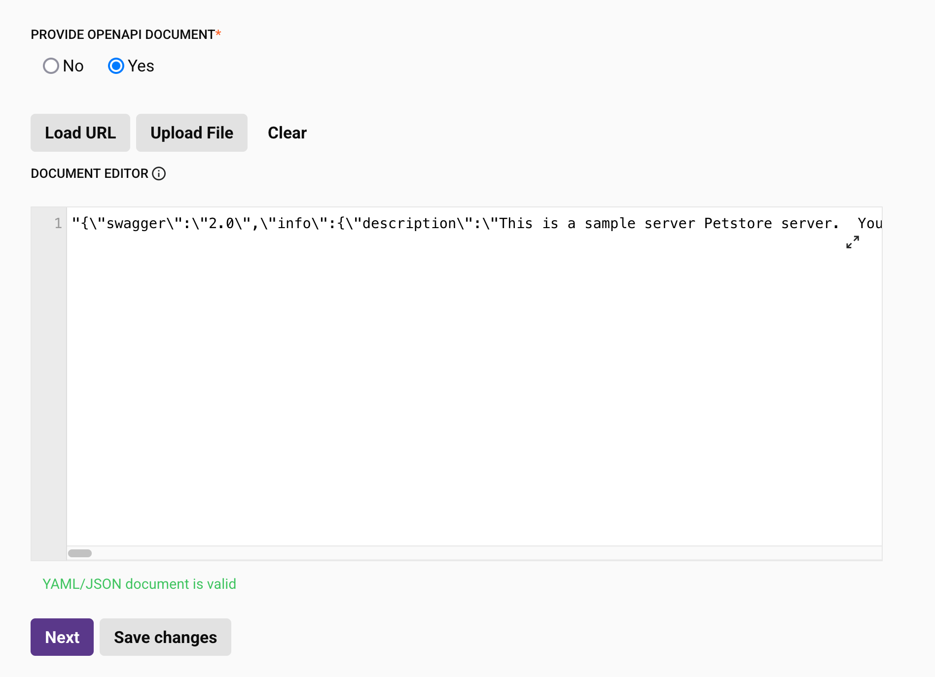Click line number 1 in the editor gutter
Viewport: 935px width, 677px height.
tap(58, 224)
